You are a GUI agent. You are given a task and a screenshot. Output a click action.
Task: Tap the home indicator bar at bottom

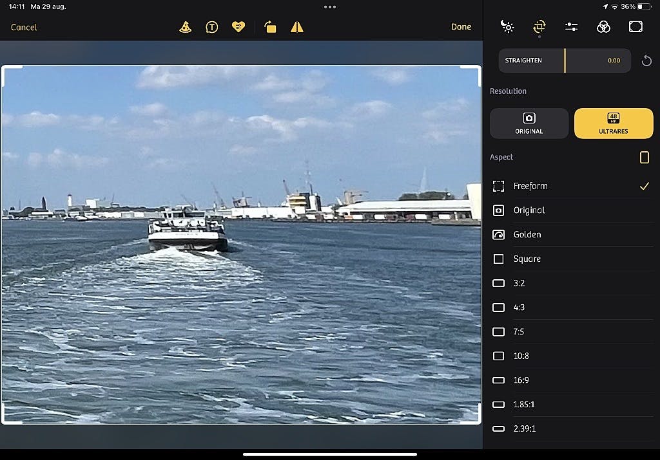pyautogui.click(x=330, y=454)
